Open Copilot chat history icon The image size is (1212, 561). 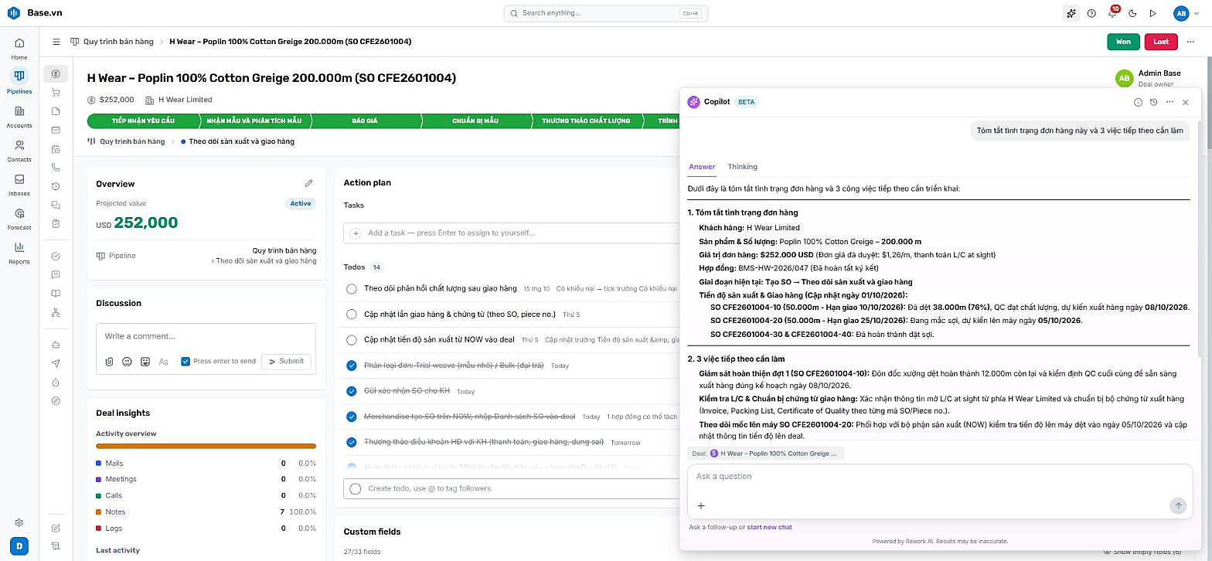[x=1153, y=102]
